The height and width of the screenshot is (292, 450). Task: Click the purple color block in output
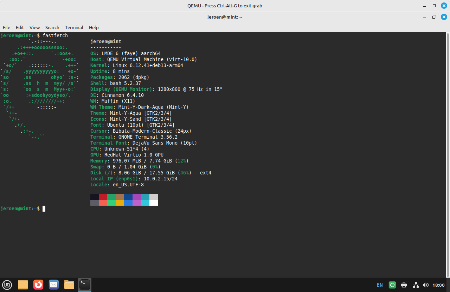[x=137, y=197]
